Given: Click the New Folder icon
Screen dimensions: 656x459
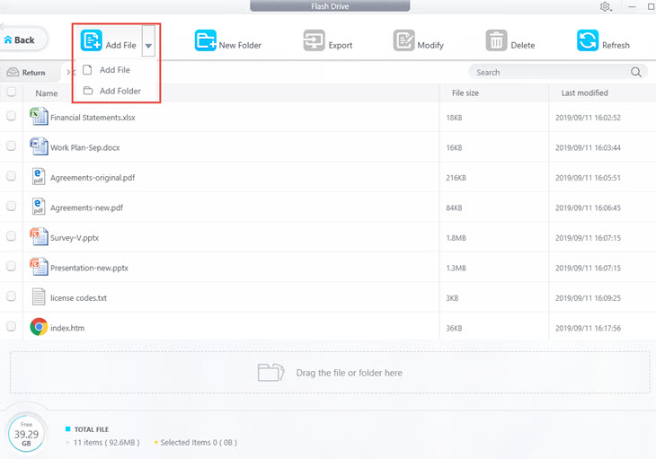Looking at the screenshot, I should point(206,40).
